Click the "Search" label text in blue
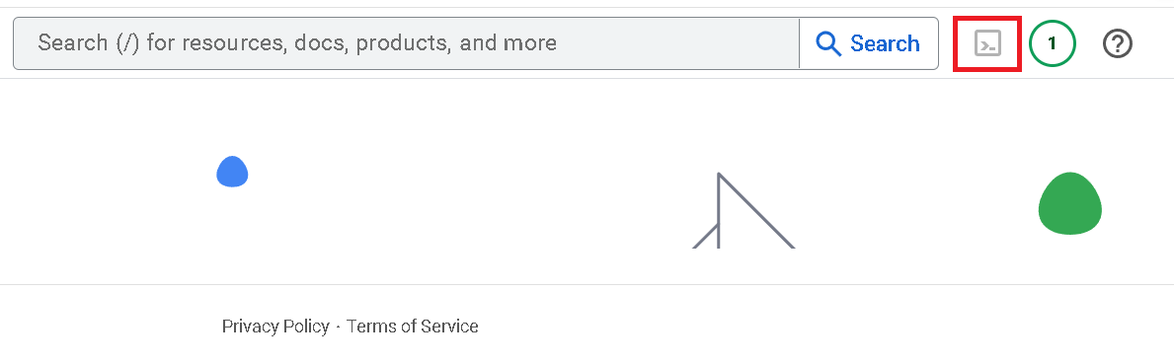 [x=885, y=43]
